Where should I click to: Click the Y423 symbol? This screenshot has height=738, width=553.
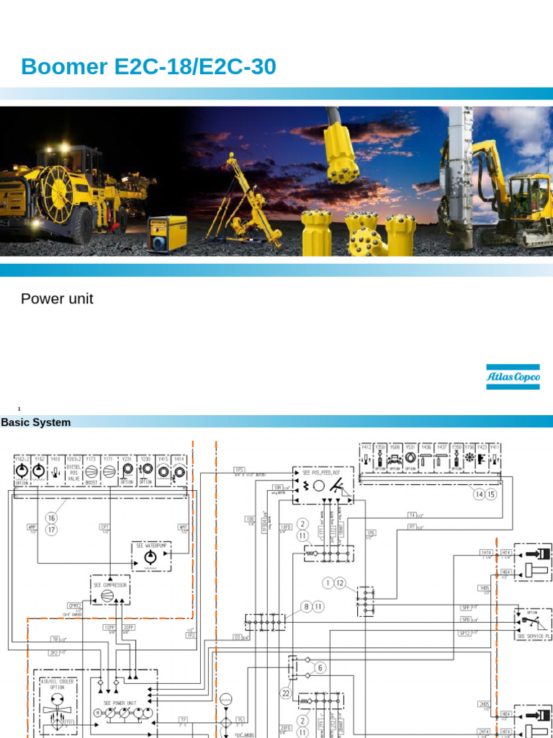click(482, 459)
